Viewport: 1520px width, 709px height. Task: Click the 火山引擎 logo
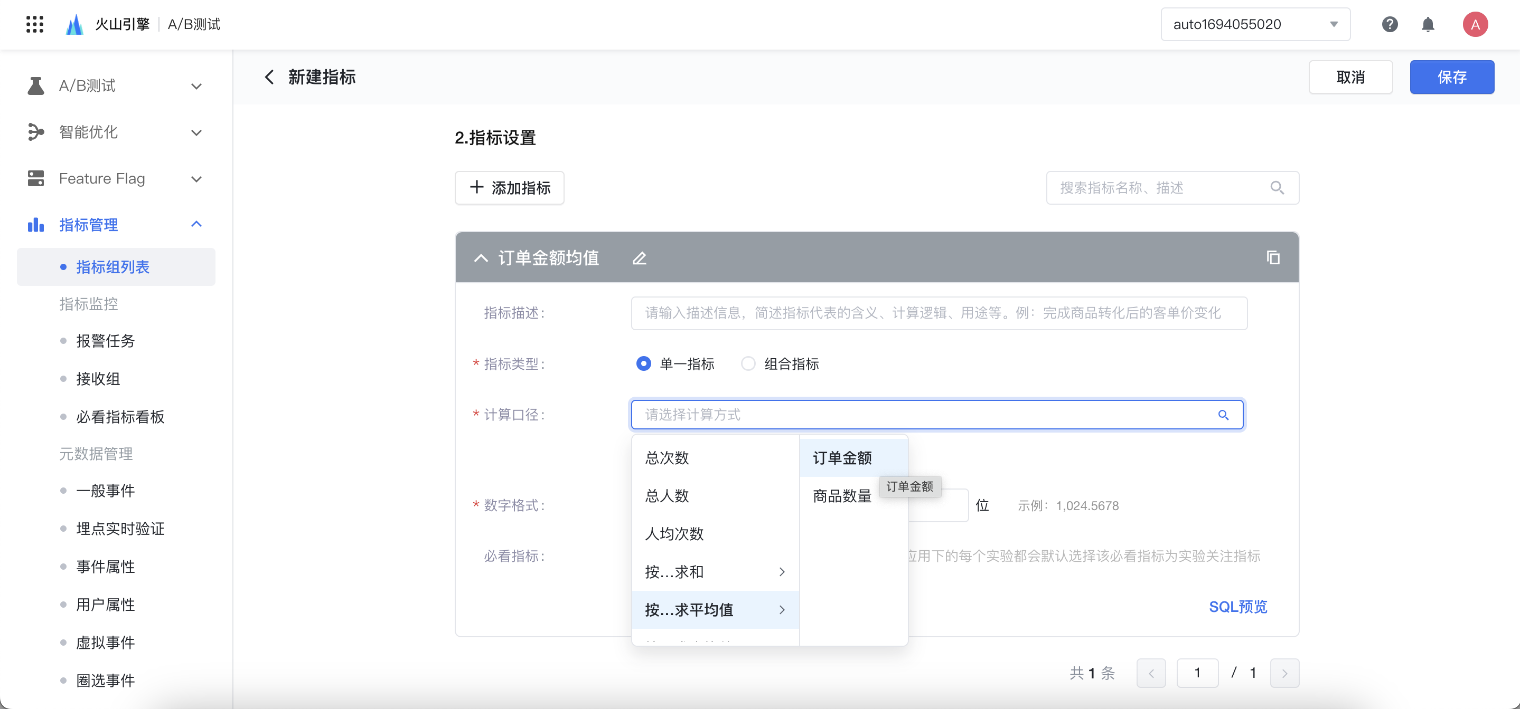click(107, 24)
